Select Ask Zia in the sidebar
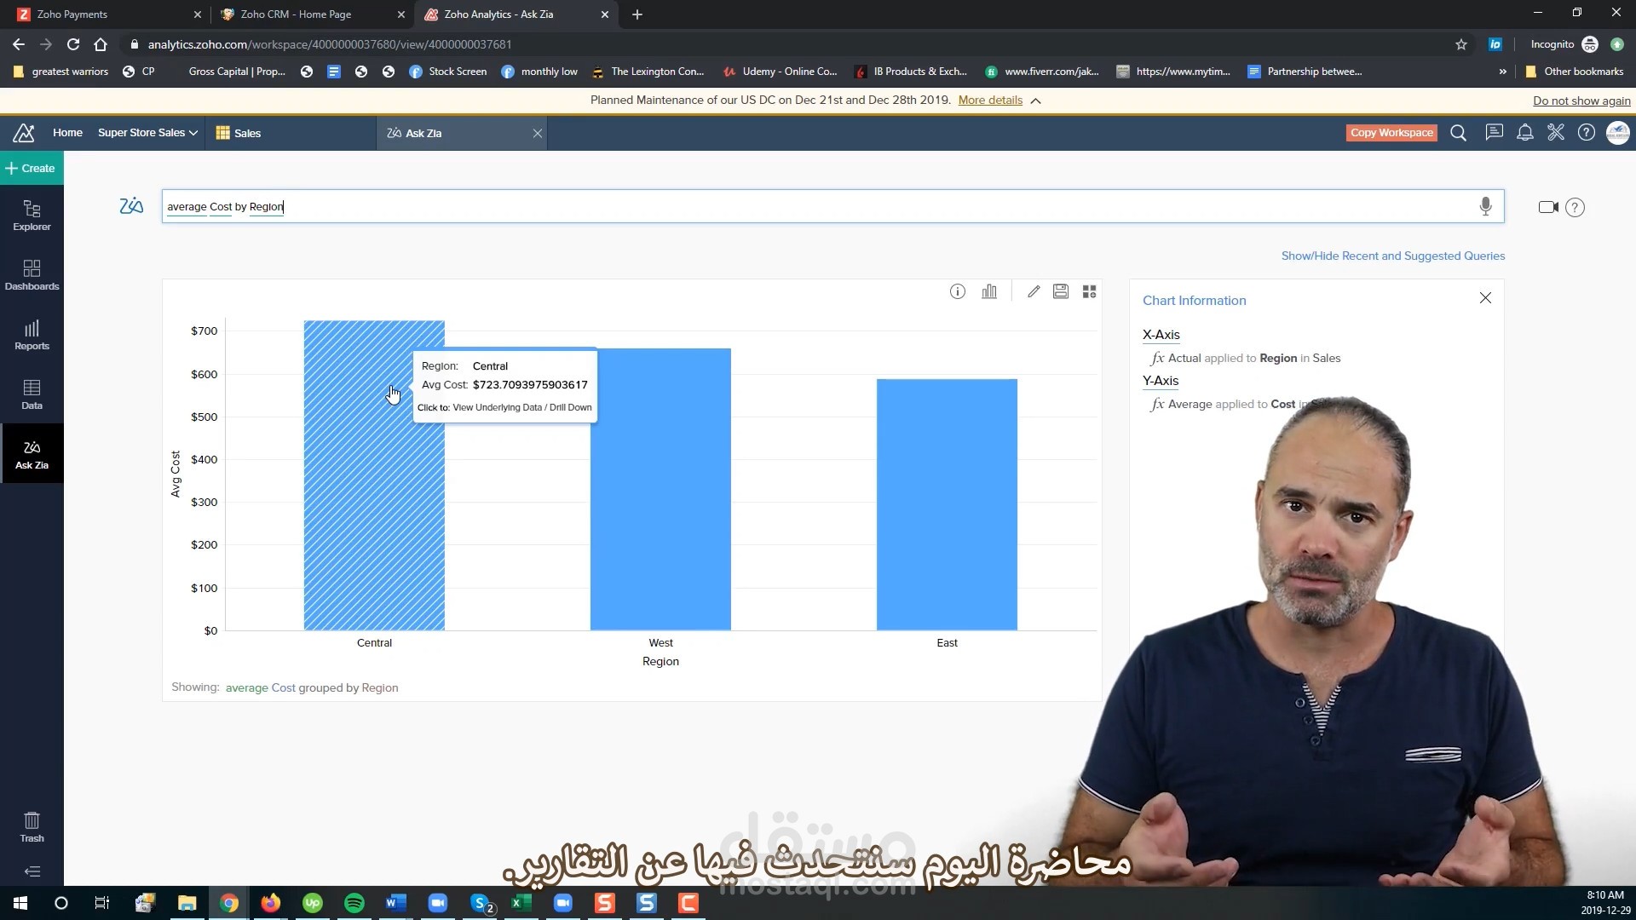 pyautogui.click(x=32, y=454)
